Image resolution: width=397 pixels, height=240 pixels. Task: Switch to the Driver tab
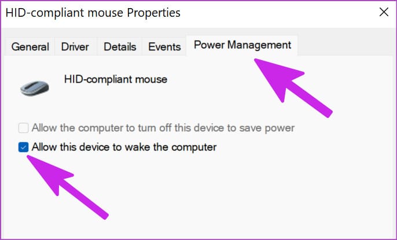(75, 47)
